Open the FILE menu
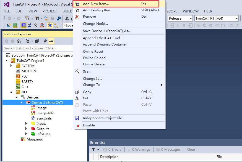Screen dimensions: 242x162 click(x=7, y=11)
